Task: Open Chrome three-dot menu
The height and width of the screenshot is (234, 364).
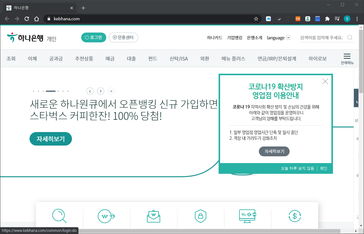Action: (357, 19)
